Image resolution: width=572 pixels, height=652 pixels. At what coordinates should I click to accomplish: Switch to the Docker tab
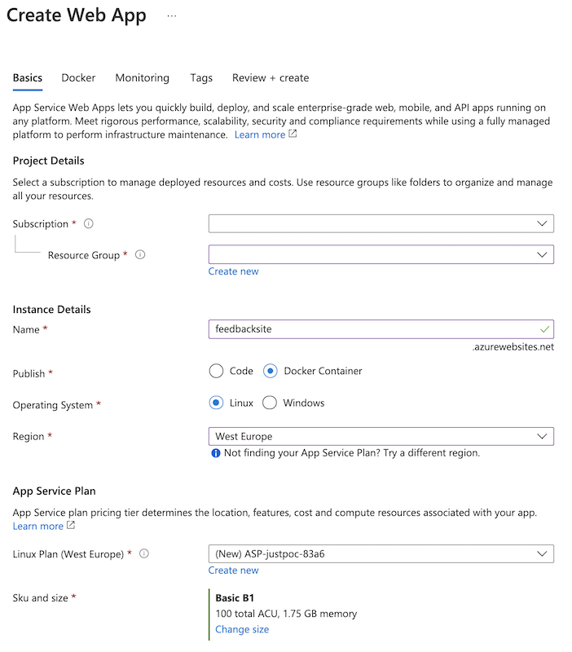pyautogui.click(x=78, y=78)
